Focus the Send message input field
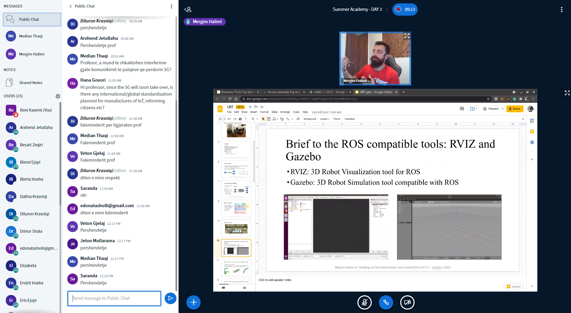The image size is (571, 313). click(114, 298)
